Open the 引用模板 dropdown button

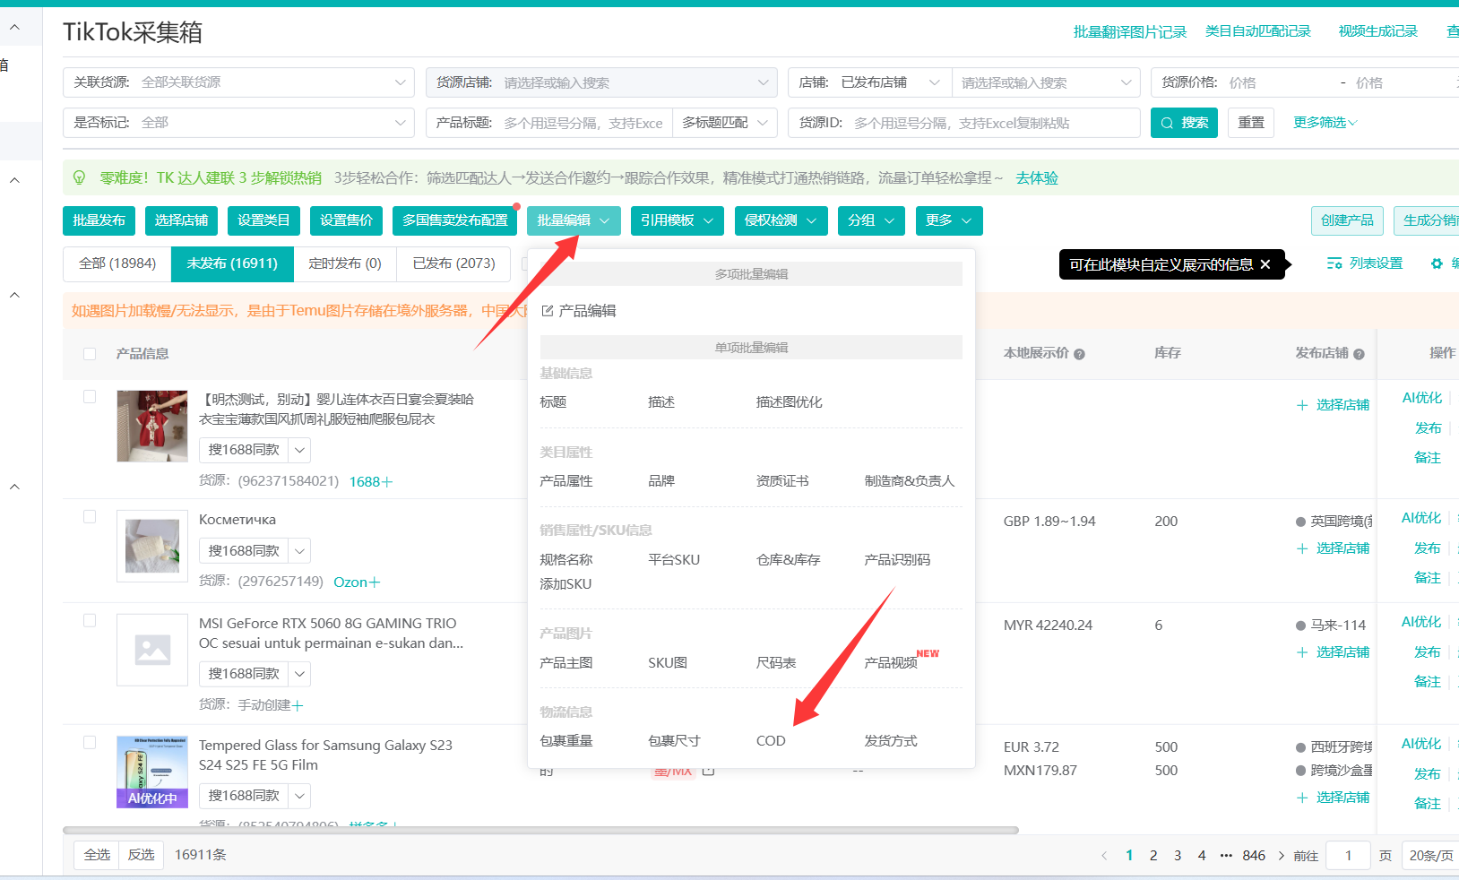point(677,220)
